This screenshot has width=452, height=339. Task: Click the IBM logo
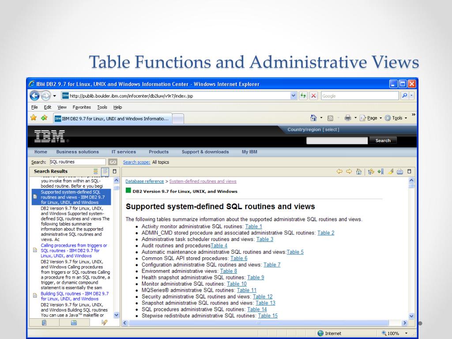[x=49, y=136]
